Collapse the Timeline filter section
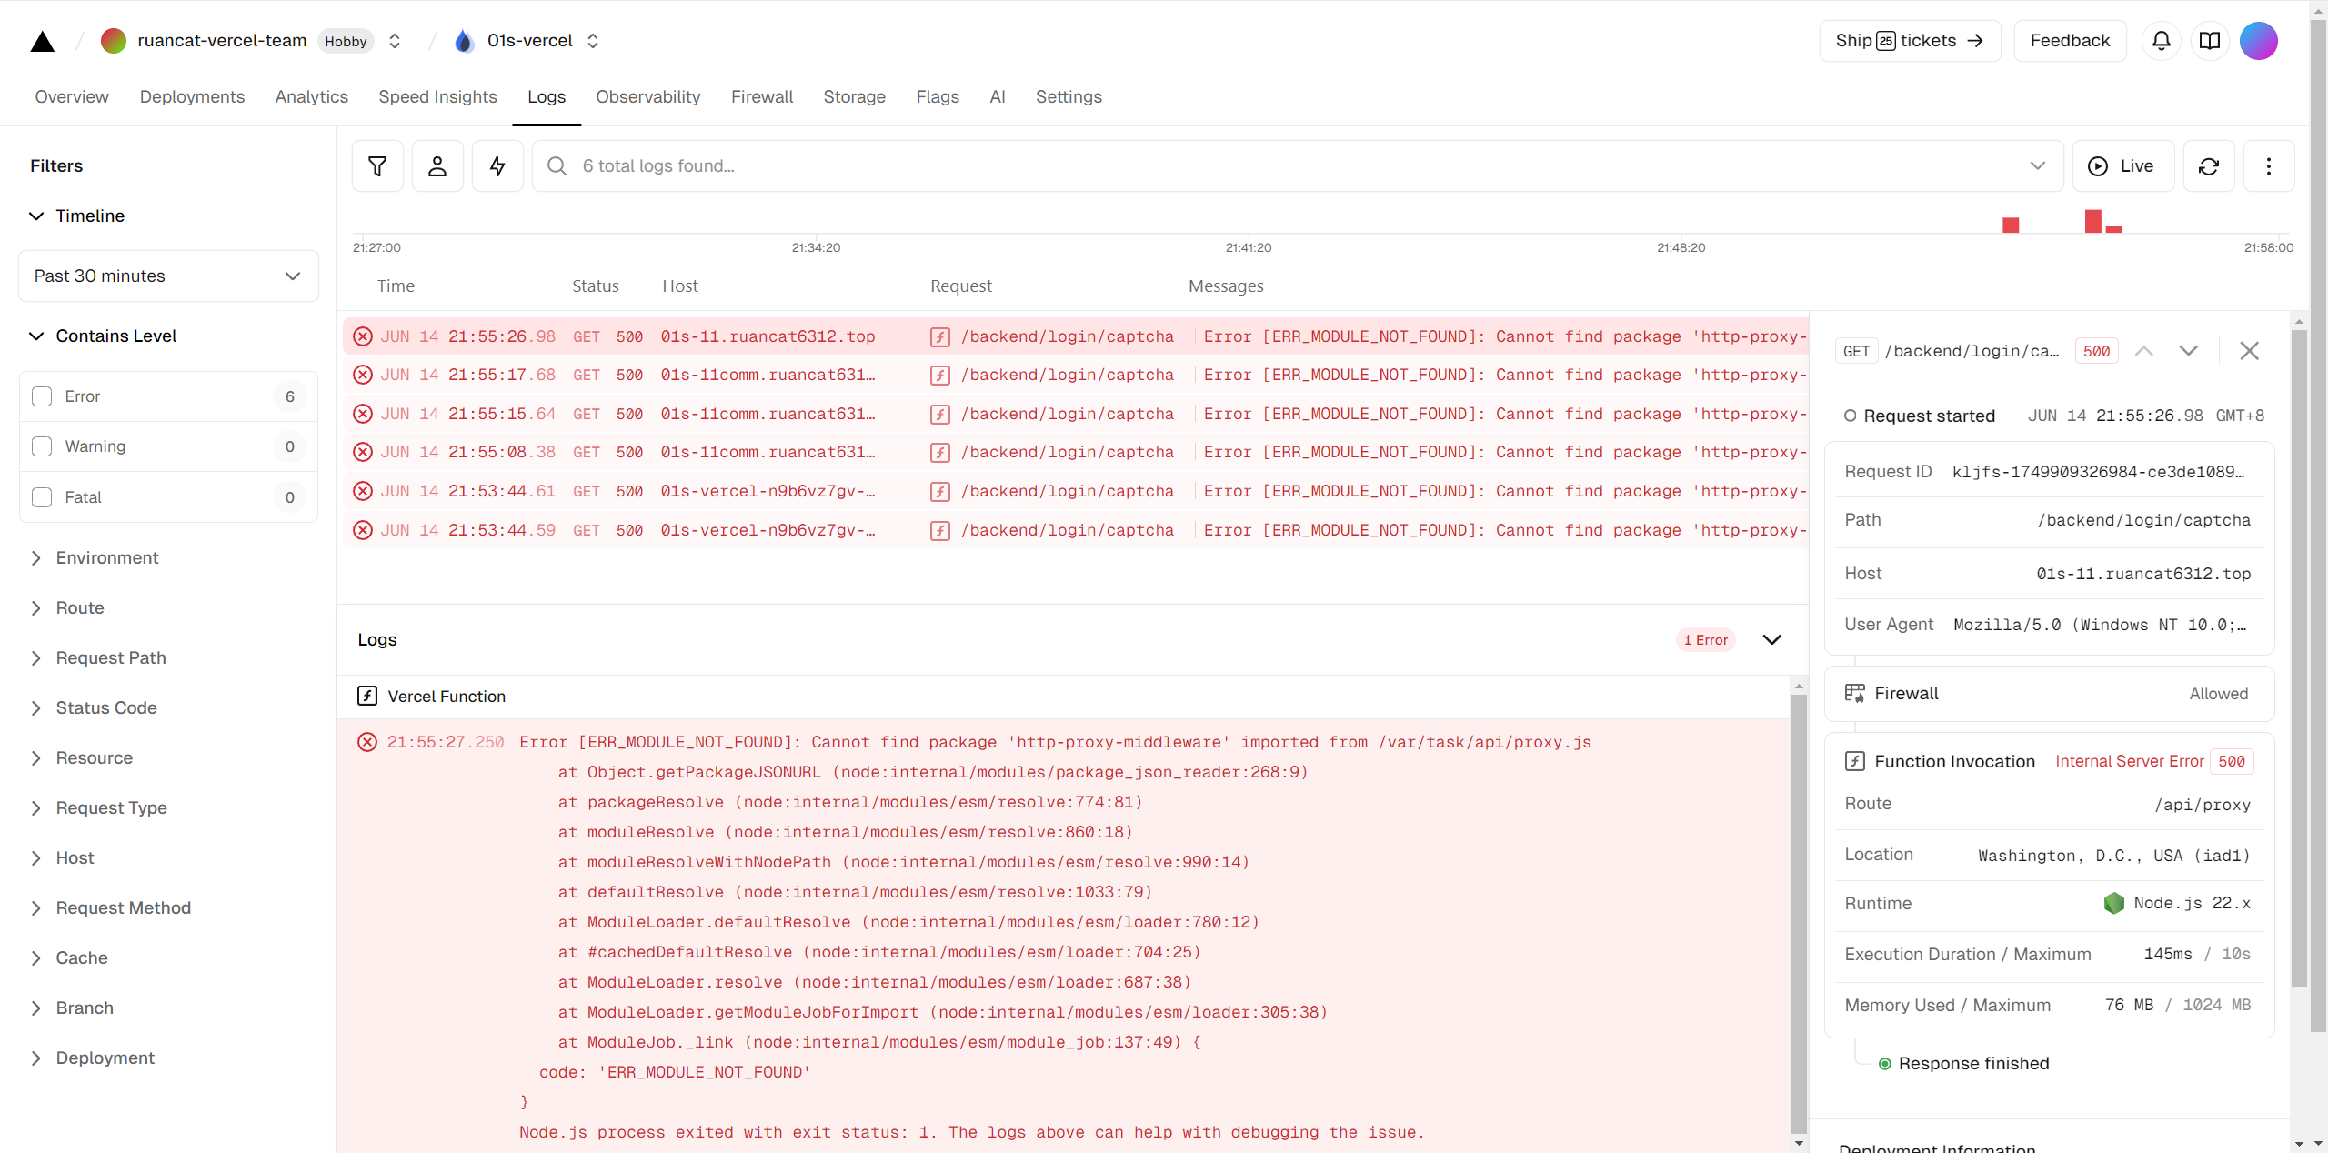This screenshot has height=1153, width=2328. tap(36, 216)
